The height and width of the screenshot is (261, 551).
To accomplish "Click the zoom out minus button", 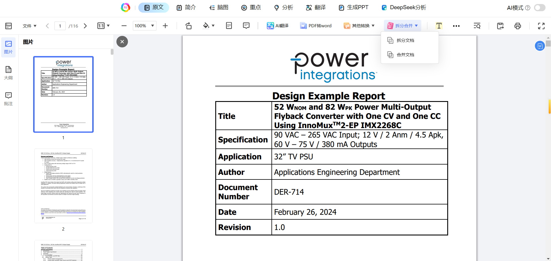I will point(124,26).
